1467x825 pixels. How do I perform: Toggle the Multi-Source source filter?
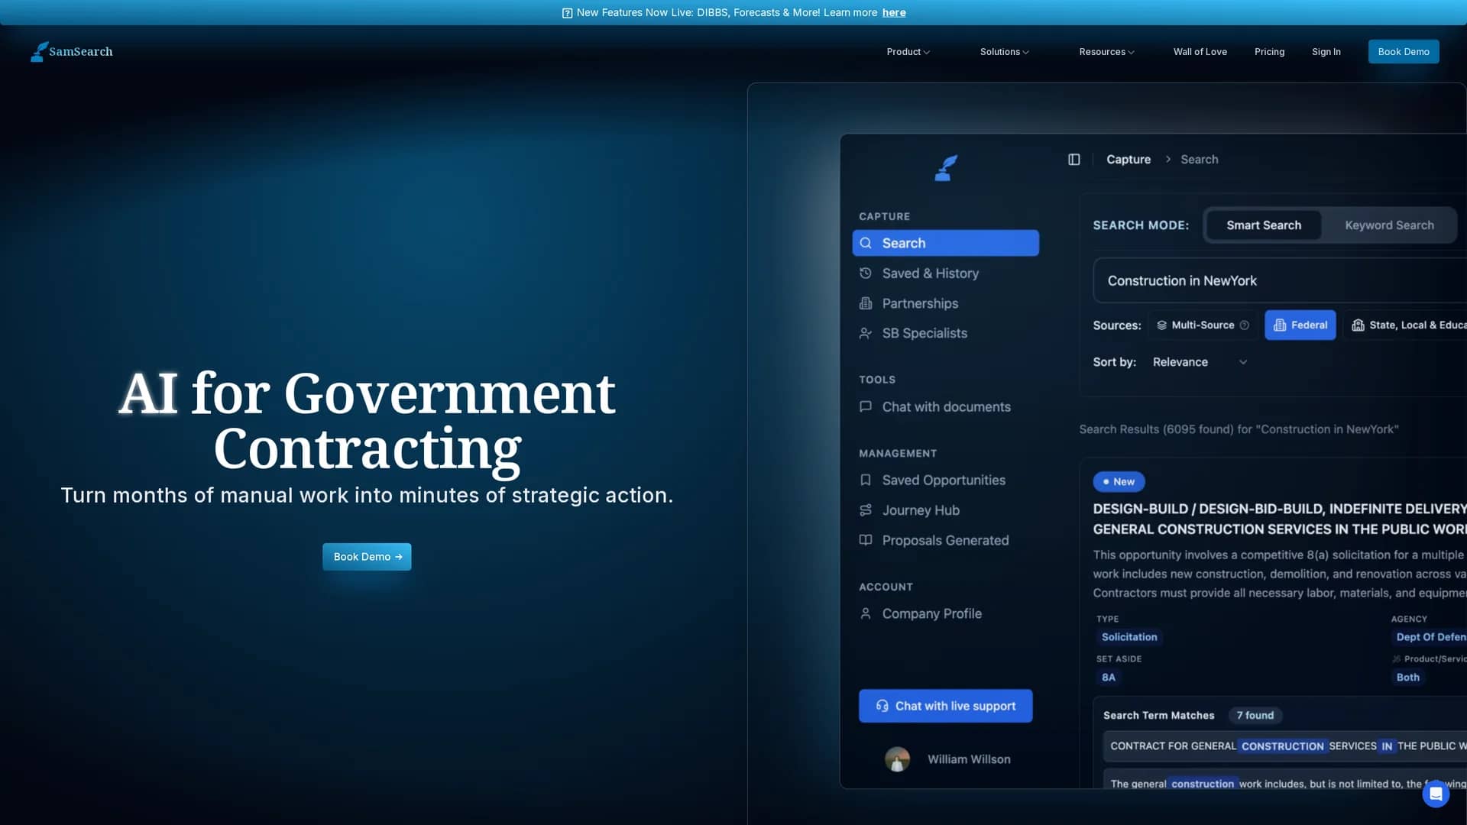(1203, 325)
